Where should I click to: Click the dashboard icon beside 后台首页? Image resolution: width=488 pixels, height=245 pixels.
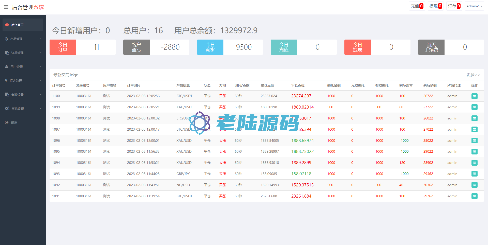7,25
